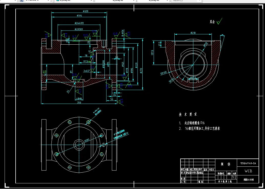Select the φ210 dimension in side view
265x189 pixels.
click(193, 33)
